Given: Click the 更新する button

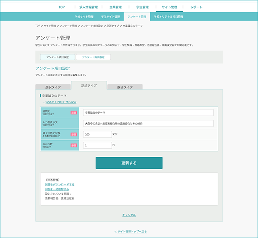Looking at the screenshot, I should point(129,163).
